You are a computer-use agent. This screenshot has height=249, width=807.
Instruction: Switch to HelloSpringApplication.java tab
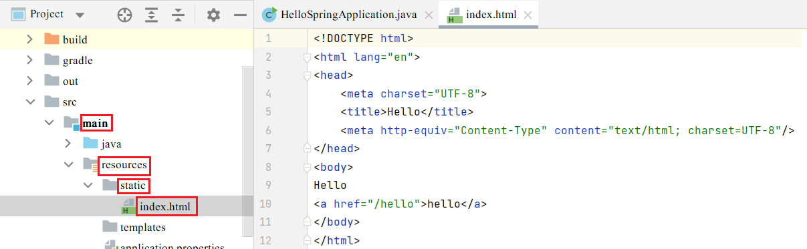348,14
